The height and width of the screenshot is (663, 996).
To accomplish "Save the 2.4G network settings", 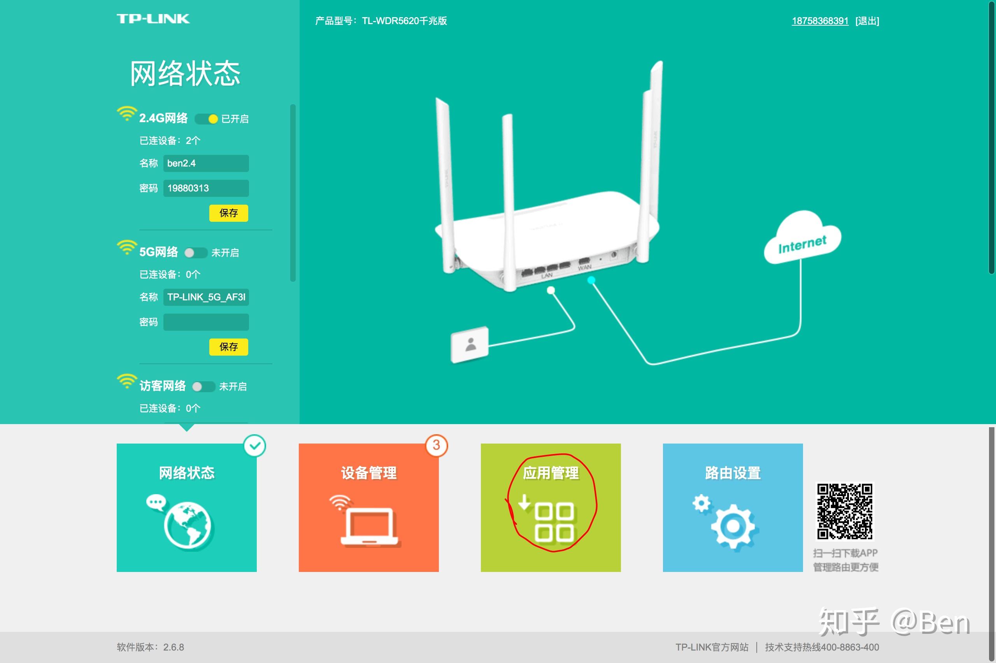I will [x=229, y=213].
